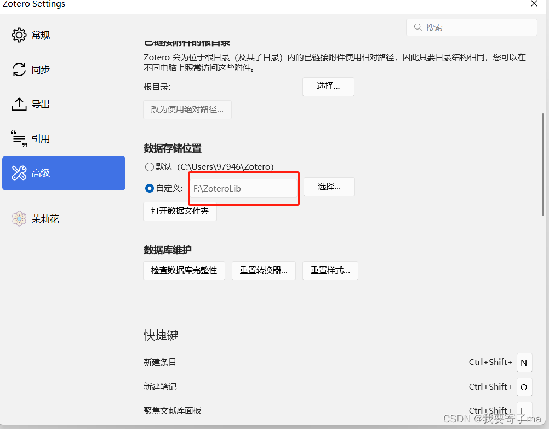Image resolution: width=549 pixels, height=429 pixels.
Task: Edit the 新建笔记 shortcut key field O
Action: point(524,387)
